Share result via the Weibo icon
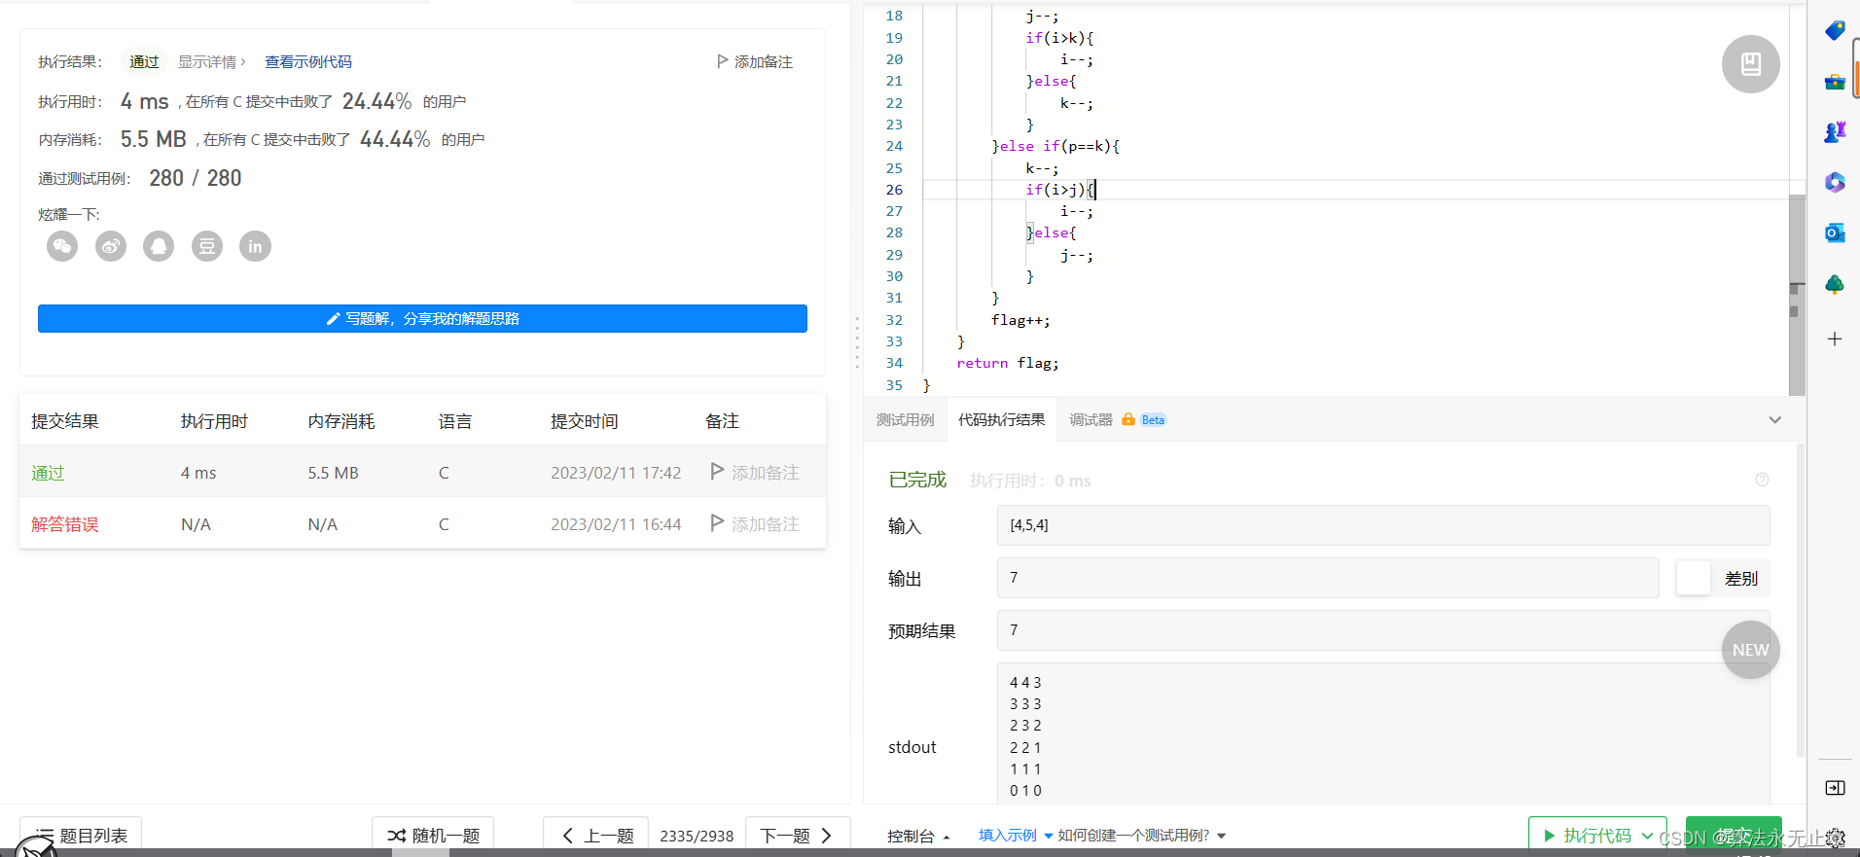The width and height of the screenshot is (1860, 857). (111, 246)
